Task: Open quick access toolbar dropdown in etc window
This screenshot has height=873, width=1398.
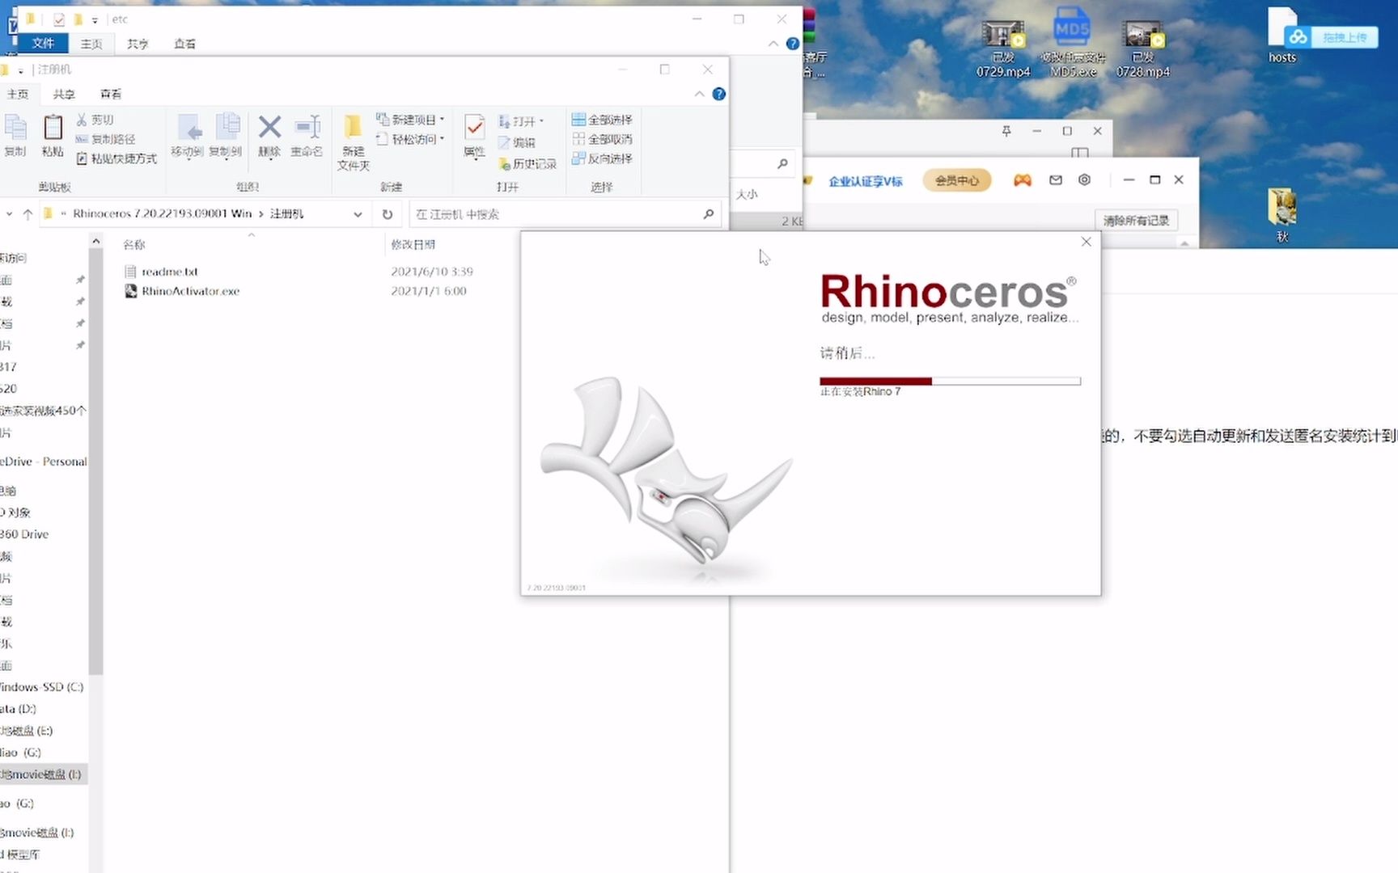Action: tap(95, 19)
